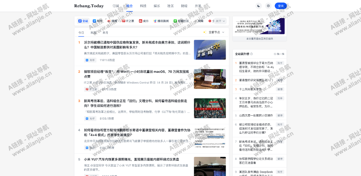Filter by the 豆瓣社区 source

coord(181,21)
